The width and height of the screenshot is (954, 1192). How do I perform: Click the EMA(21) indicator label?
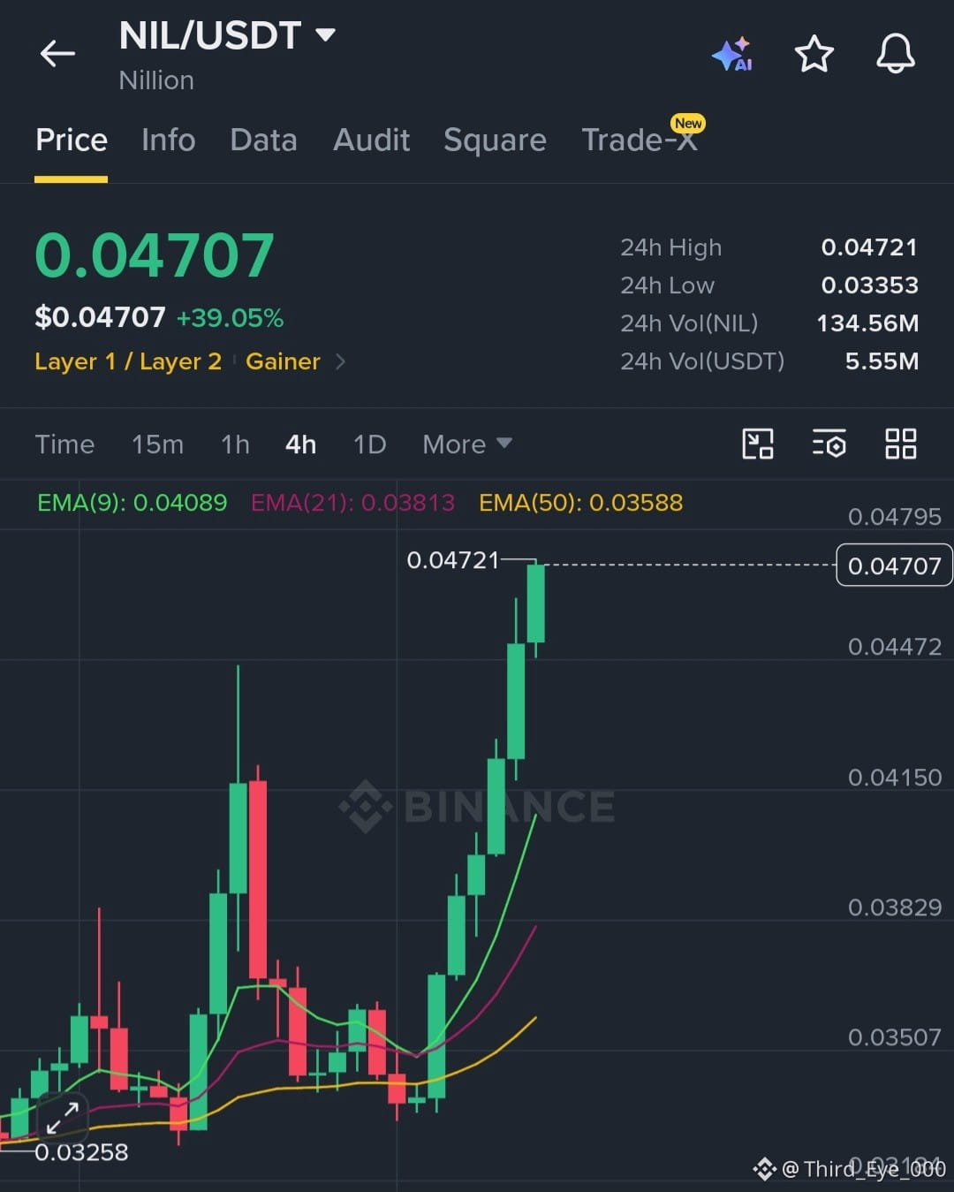(x=352, y=503)
